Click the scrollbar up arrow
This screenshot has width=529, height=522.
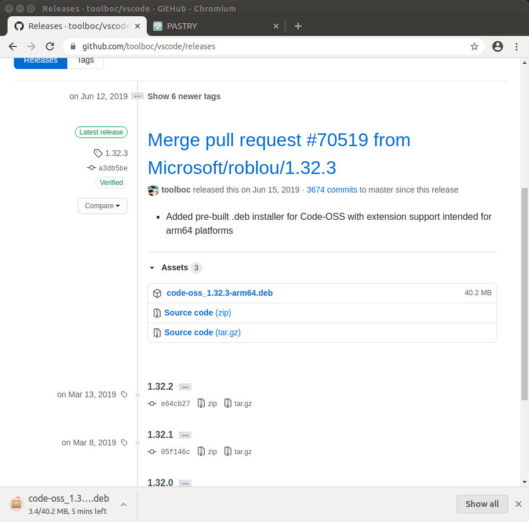point(524,63)
